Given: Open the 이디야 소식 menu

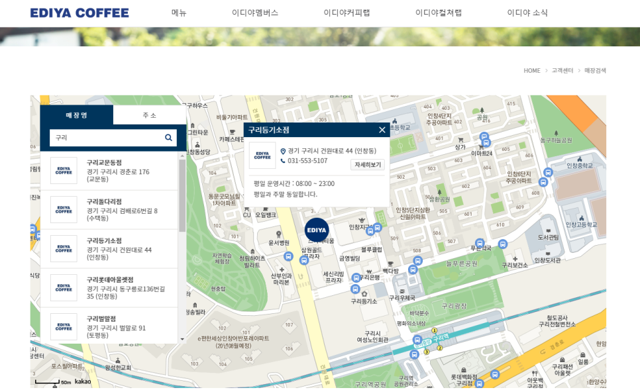Looking at the screenshot, I should 527,13.
